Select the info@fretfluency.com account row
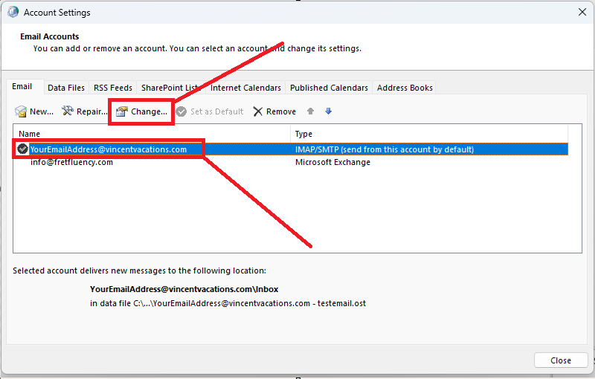Viewport: 595px width, 379px height. click(x=291, y=162)
